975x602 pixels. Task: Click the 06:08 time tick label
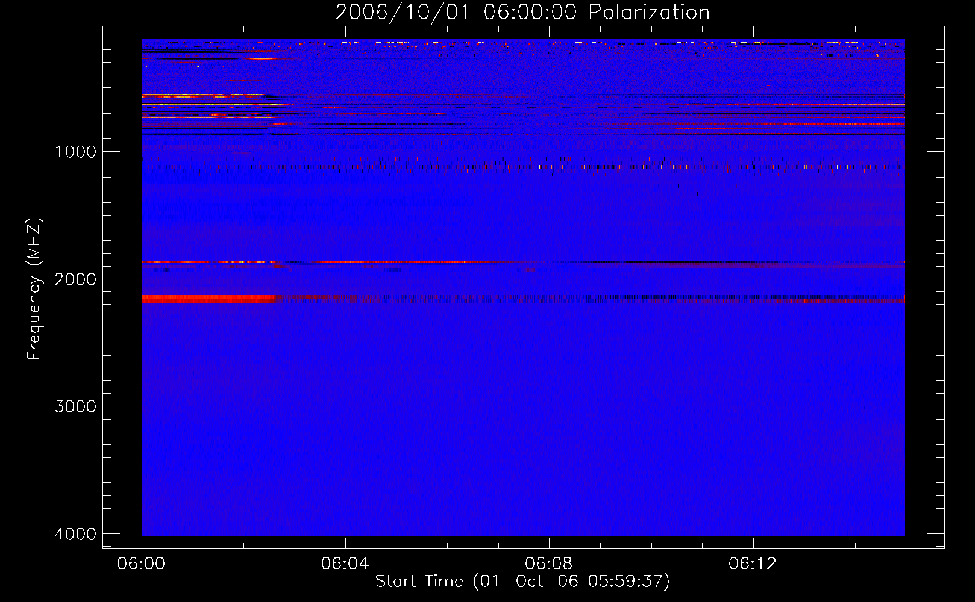pyautogui.click(x=548, y=564)
